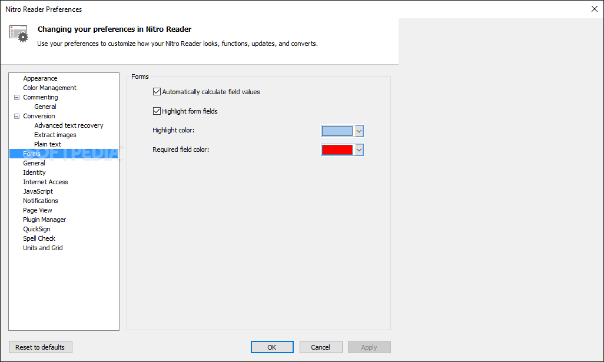The height and width of the screenshot is (362, 604).
Task: Click the Cancel button
Action: (321, 347)
